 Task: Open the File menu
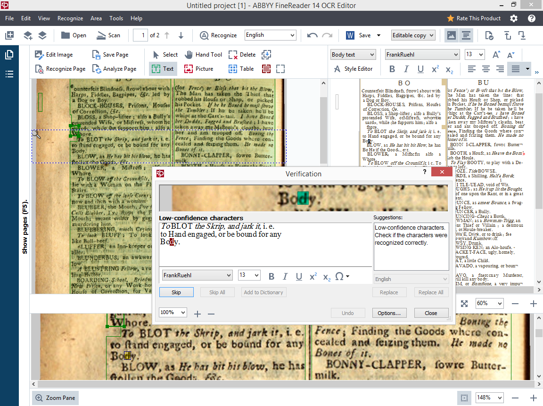click(10, 18)
